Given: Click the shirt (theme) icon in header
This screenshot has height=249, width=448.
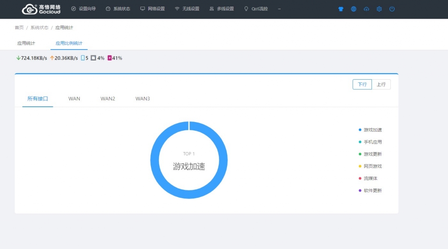Looking at the screenshot, I should click(341, 9).
